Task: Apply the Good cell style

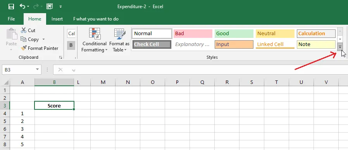Action: pyautogui.click(x=234, y=34)
